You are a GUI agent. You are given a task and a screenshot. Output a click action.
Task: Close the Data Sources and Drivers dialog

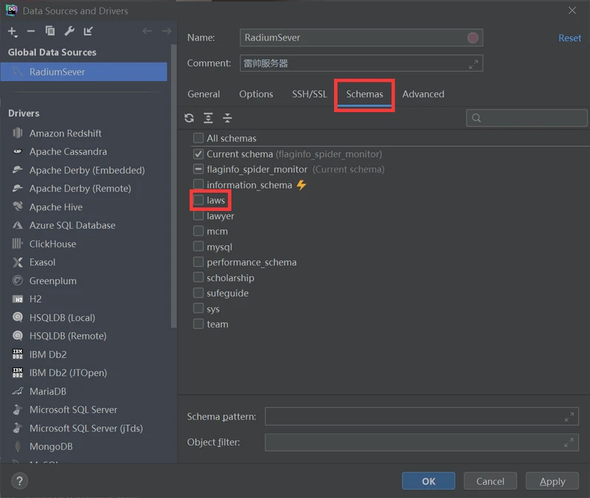(572, 10)
